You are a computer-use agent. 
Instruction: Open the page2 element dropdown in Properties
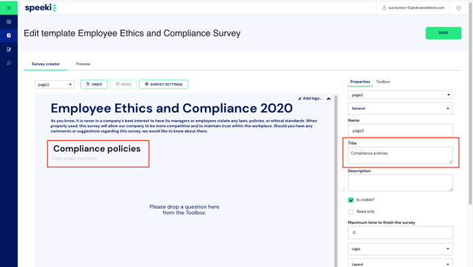click(400, 95)
